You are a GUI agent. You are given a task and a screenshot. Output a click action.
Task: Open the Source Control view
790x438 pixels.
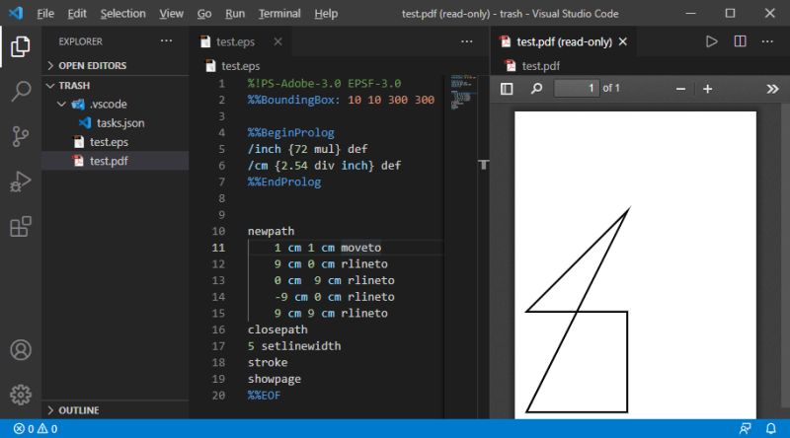click(20, 136)
